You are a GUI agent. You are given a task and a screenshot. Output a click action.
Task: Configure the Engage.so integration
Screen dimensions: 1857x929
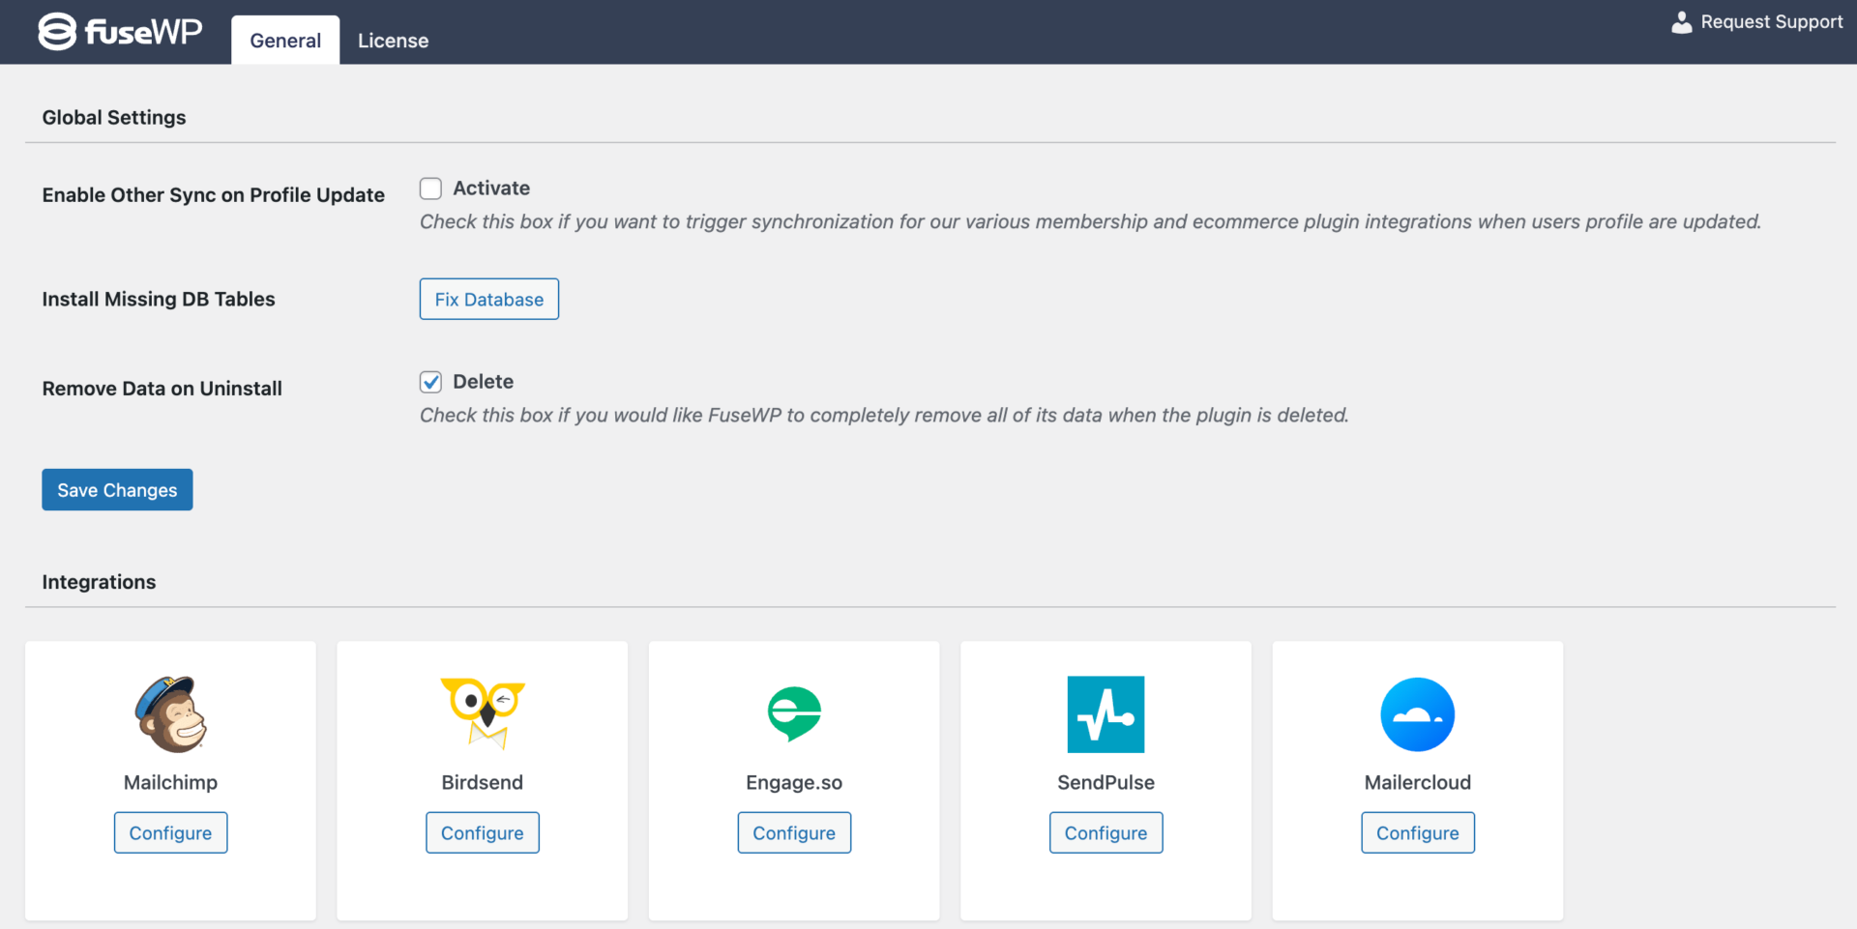pos(793,832)
